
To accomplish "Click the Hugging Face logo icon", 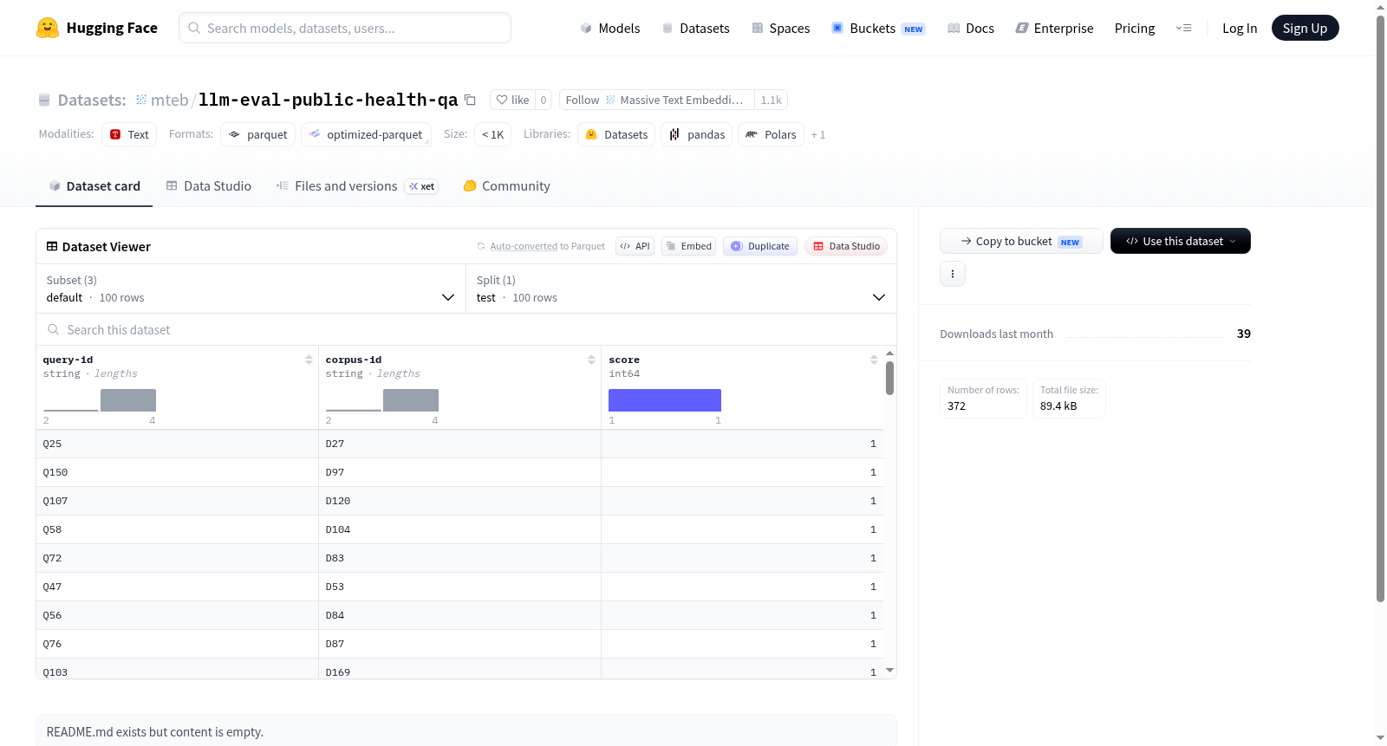I will click(48, 28).
